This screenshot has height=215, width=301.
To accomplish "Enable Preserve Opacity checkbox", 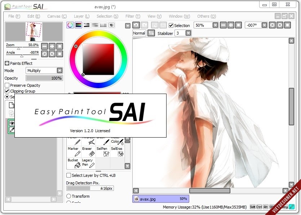I will click(7, 85).
